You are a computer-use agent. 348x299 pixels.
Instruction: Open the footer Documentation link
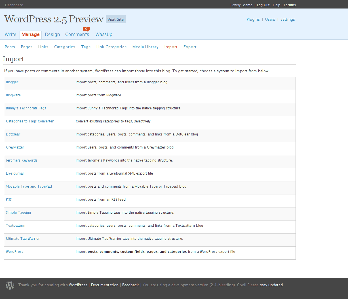pos(105,285)
